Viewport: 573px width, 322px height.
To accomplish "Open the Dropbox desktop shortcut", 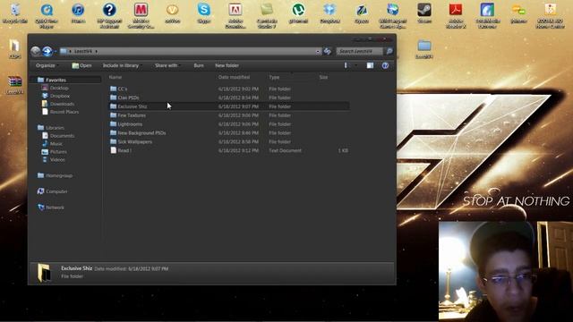I will pos(329,13).
